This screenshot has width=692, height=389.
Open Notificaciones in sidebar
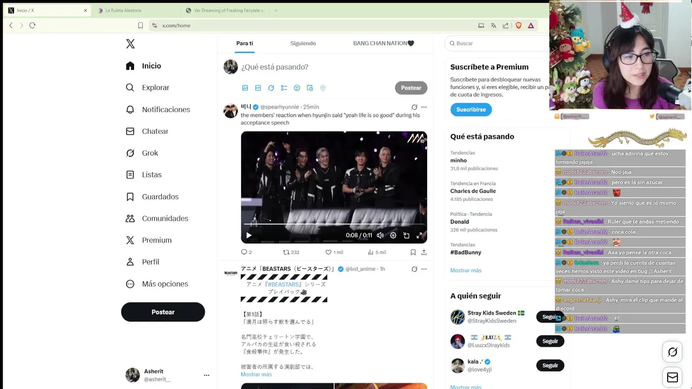[158, 110]
